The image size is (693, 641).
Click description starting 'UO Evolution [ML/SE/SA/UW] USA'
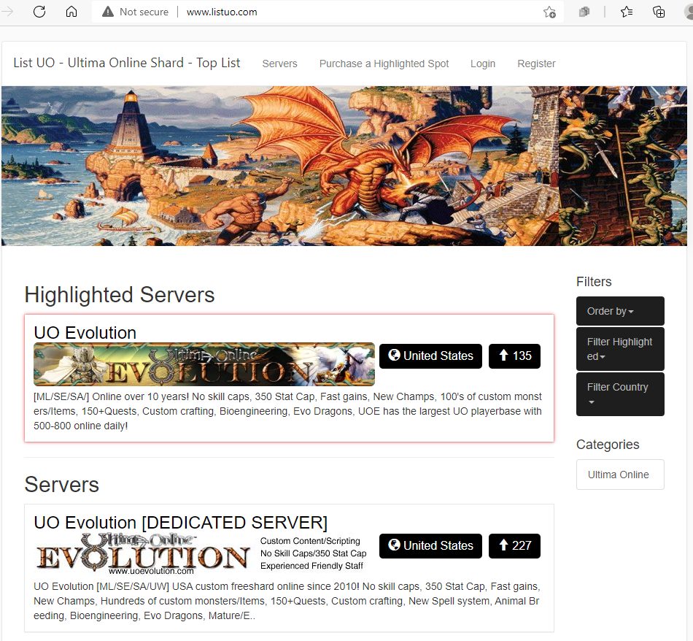287,601
